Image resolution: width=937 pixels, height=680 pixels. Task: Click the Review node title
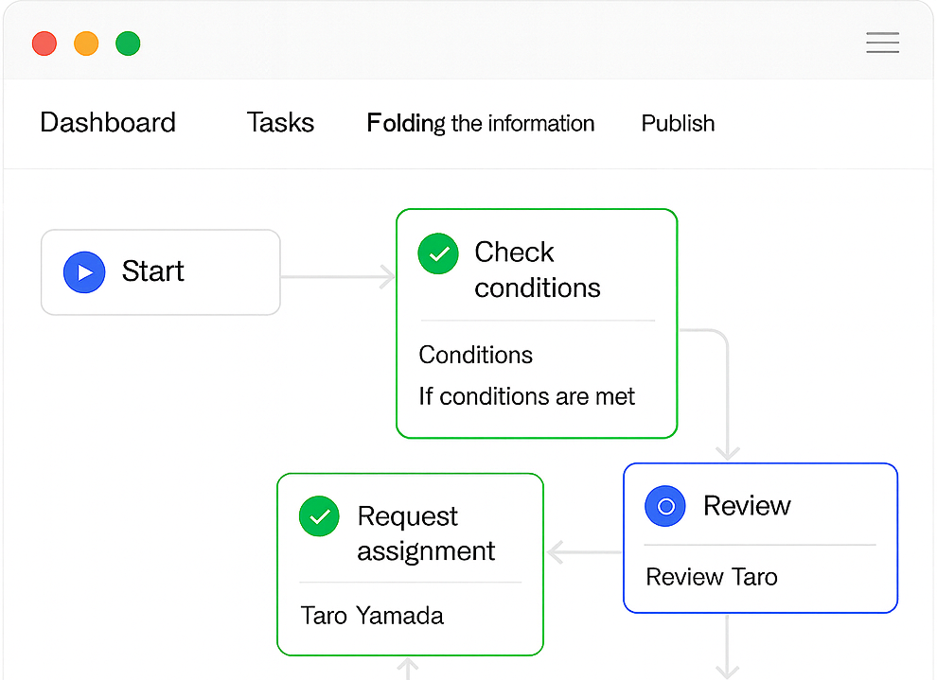click(747, 506)
